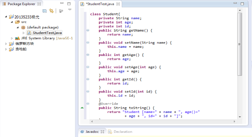The image size is (252, 137).
Task: Switch to the *StudentTest.java editor tab
Action: pyautogui.click(x=100, y=4)
